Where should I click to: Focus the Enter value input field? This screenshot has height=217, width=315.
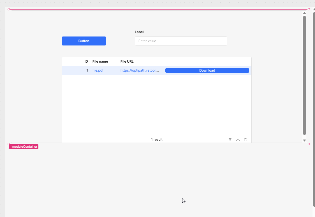point(181,41)
